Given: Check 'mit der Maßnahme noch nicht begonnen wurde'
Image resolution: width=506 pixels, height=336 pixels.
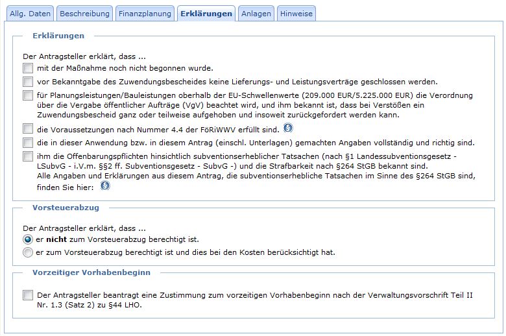Looking at the screenshot, I should pos(28,68).
